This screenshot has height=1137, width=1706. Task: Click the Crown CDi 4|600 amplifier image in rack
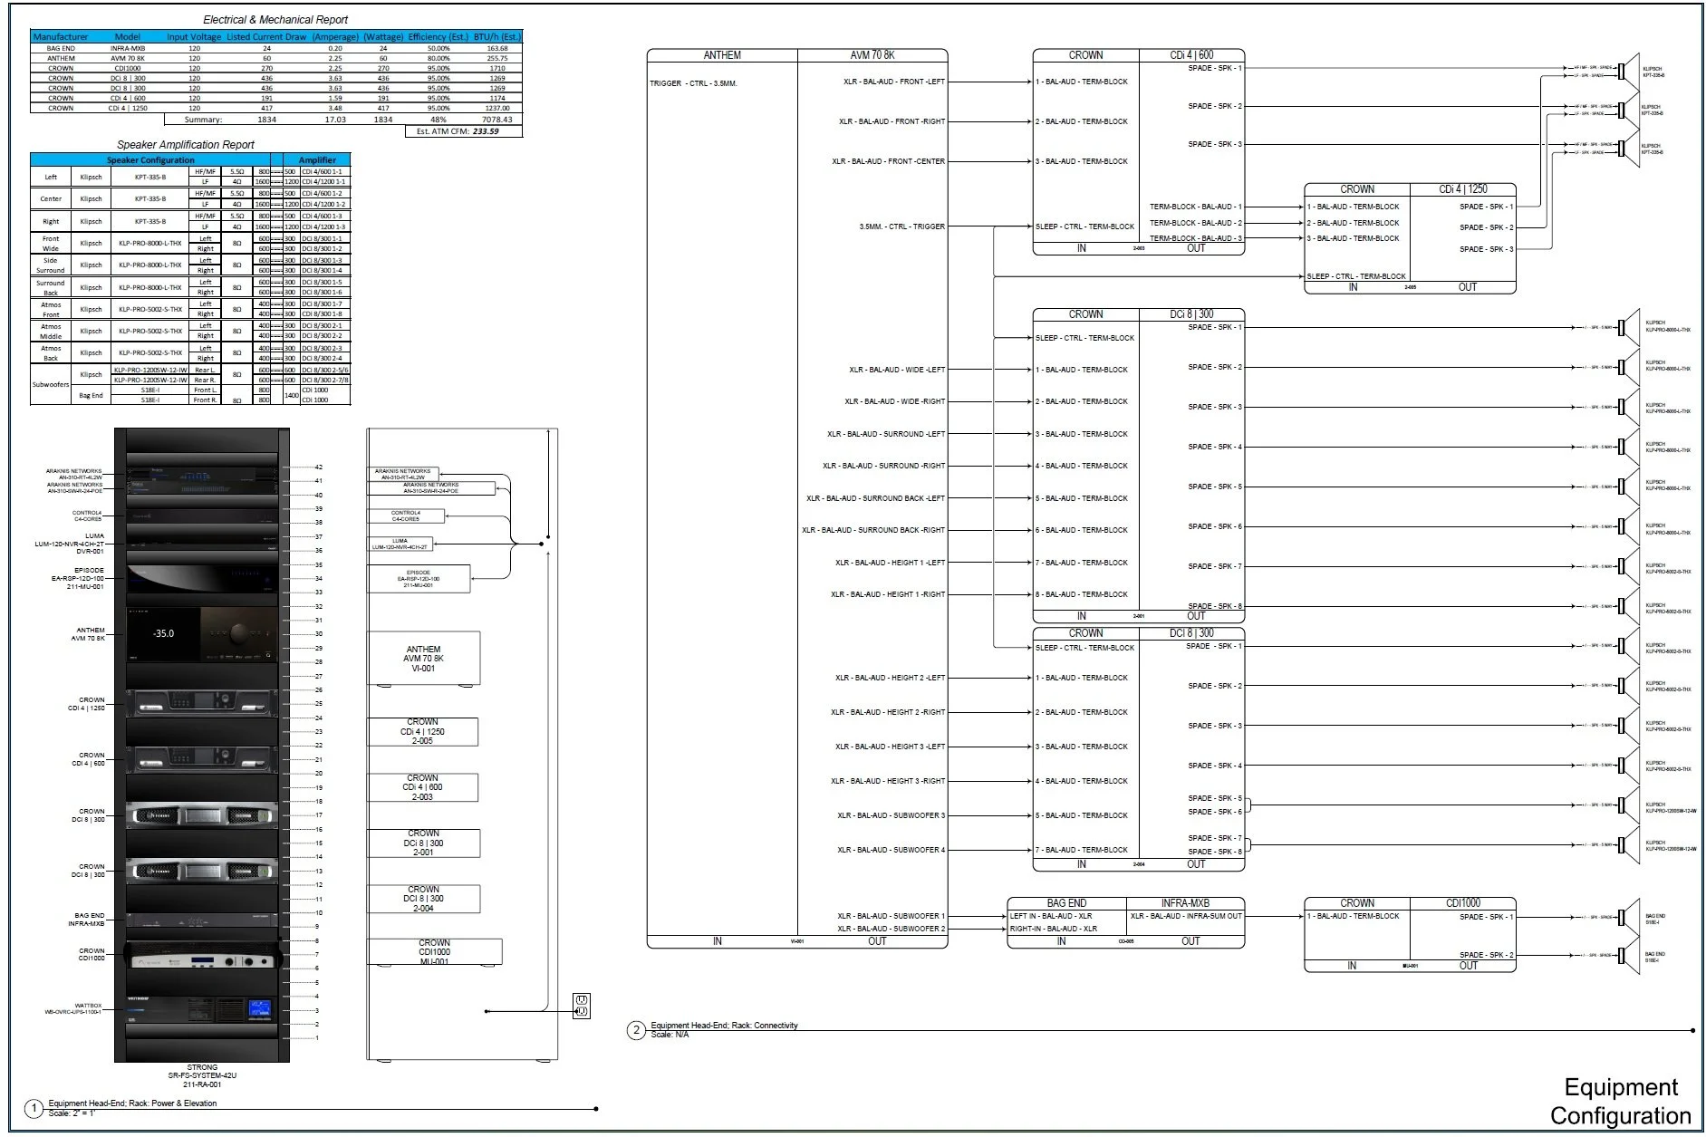coord(202,759)
